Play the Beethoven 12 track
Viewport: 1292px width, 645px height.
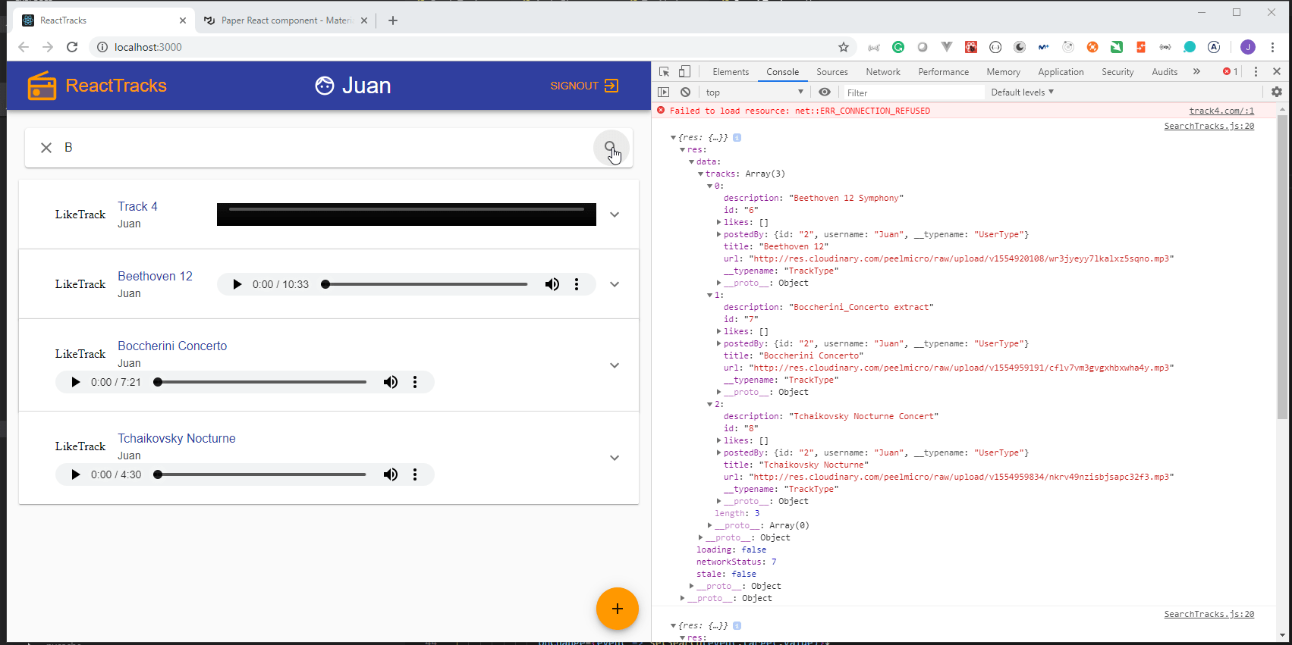(237, 284)
